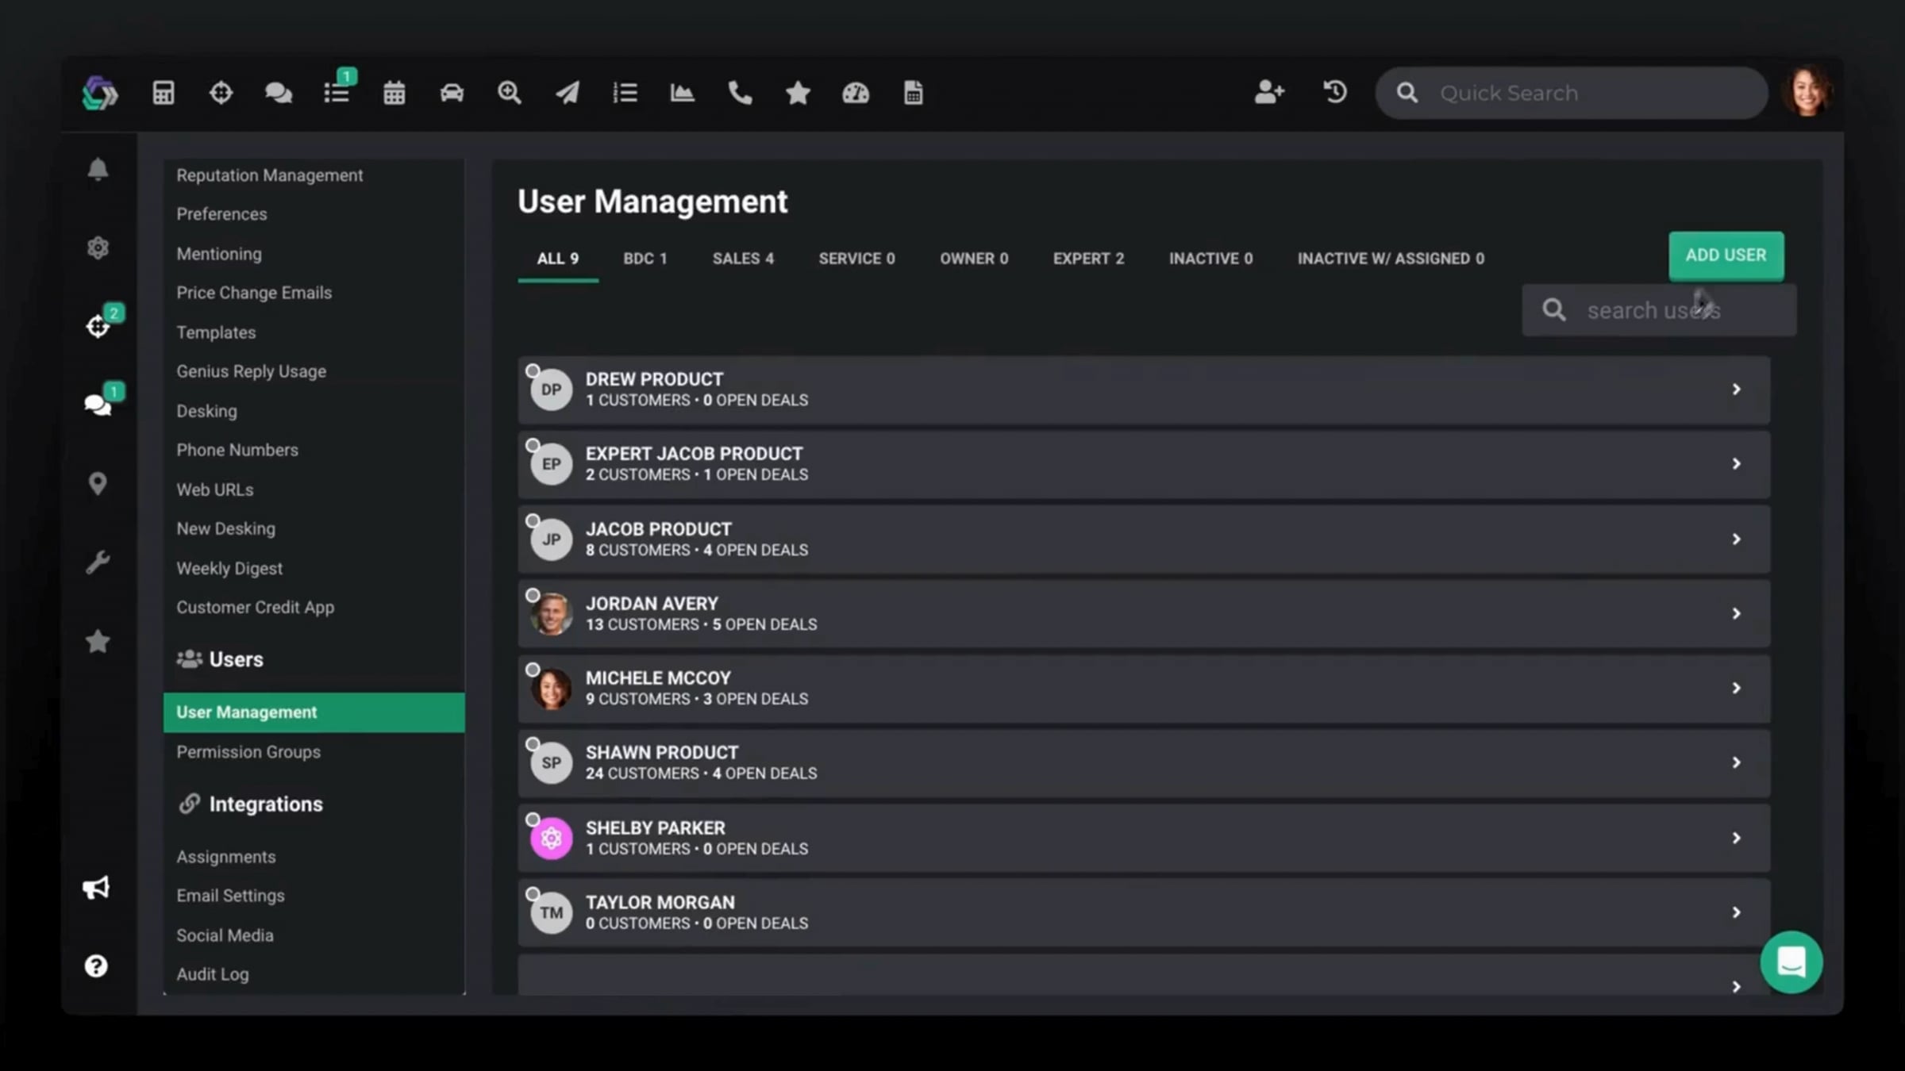Image resolution: width=1905 pixels, height=1071 pixels.
Task: Switch to the BDC 1 tab
Action: 645,259
